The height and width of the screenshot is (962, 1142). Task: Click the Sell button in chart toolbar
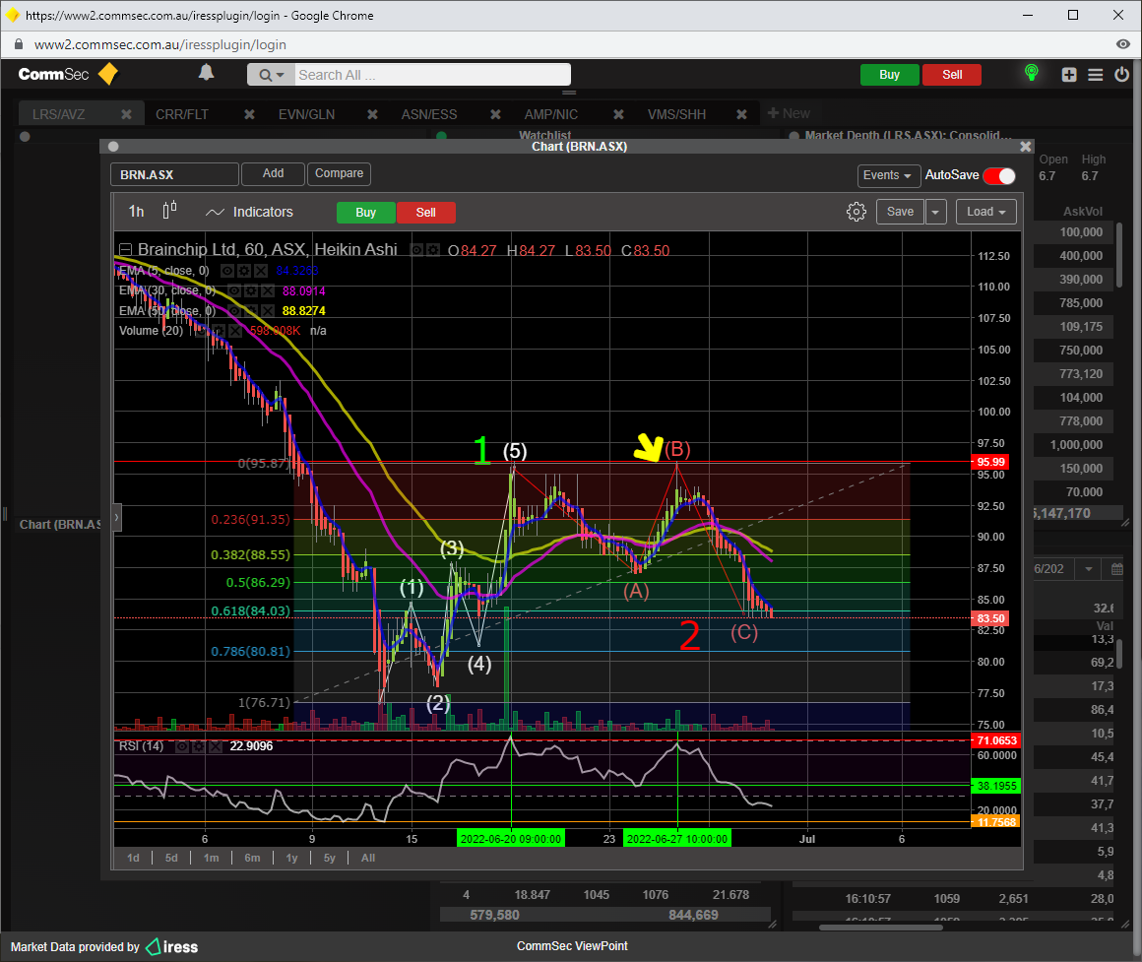click(425, 212)
